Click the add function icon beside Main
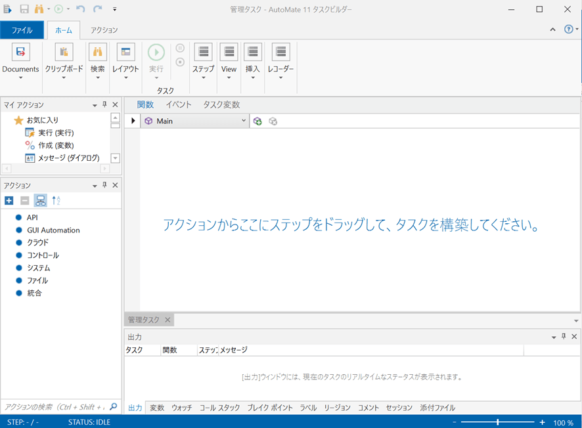Viewport: 582px width, 428px height. point(258,121)
